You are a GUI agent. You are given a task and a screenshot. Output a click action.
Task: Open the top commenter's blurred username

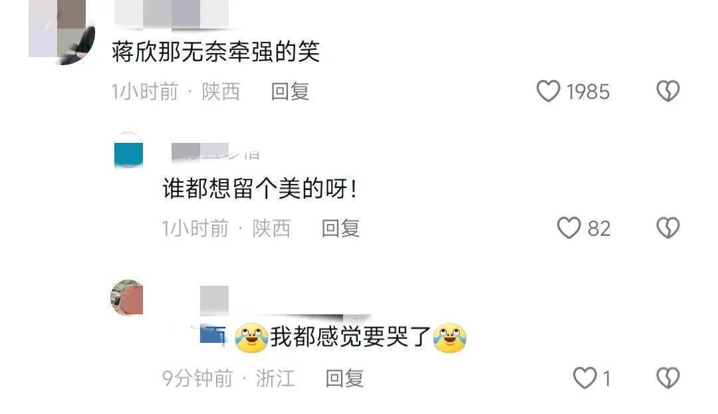[171, 14]
